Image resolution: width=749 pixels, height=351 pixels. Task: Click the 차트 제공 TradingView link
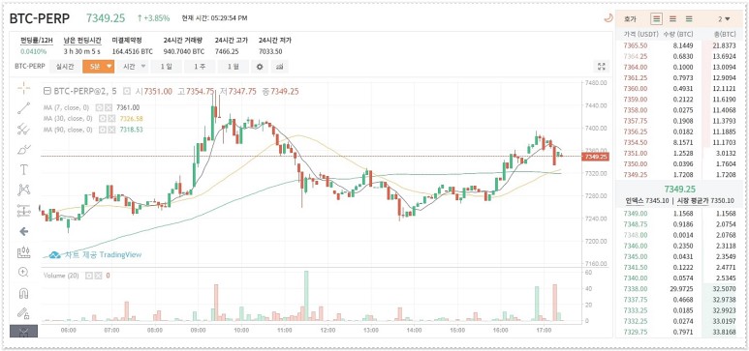102,255
